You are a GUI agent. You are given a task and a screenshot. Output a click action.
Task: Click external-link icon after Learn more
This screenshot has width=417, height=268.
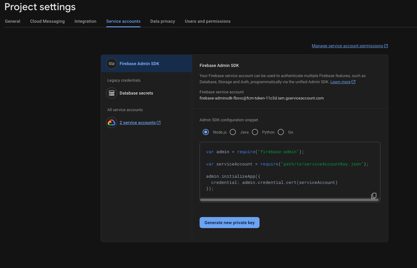353,82
